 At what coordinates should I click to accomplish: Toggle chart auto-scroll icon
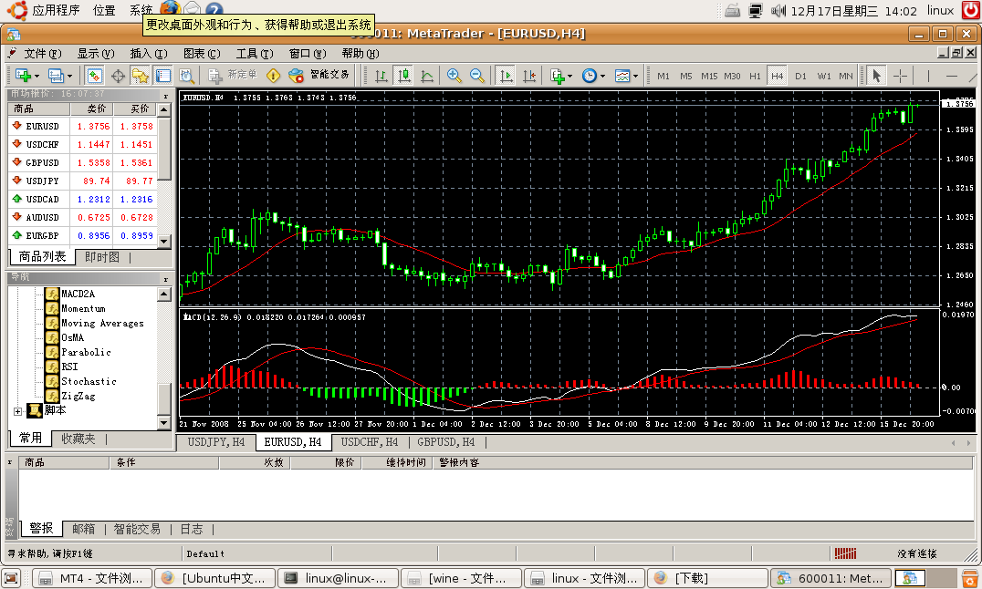pyautogui.click(x=506, y=76)
